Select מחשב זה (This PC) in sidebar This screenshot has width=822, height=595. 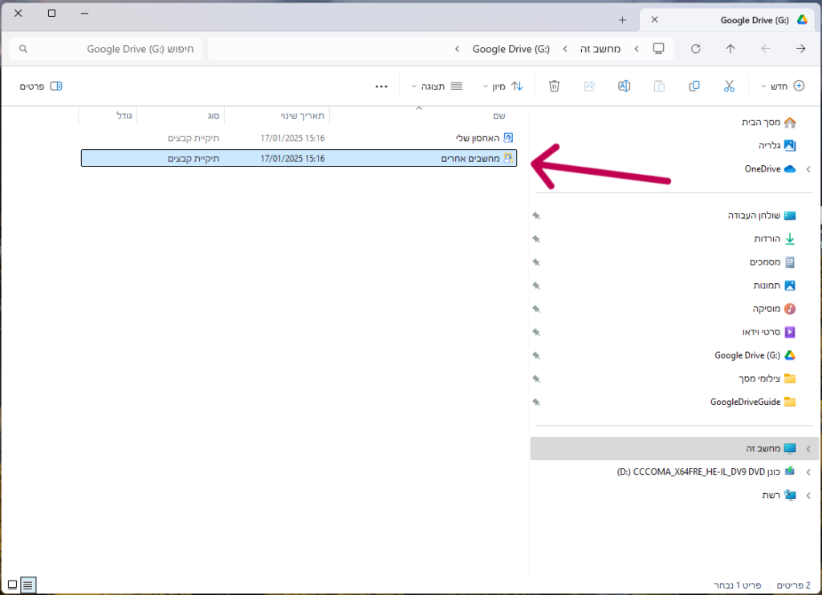(674, 448)
